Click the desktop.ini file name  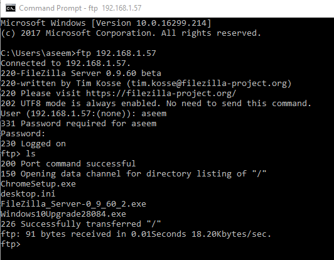(28, 194)
